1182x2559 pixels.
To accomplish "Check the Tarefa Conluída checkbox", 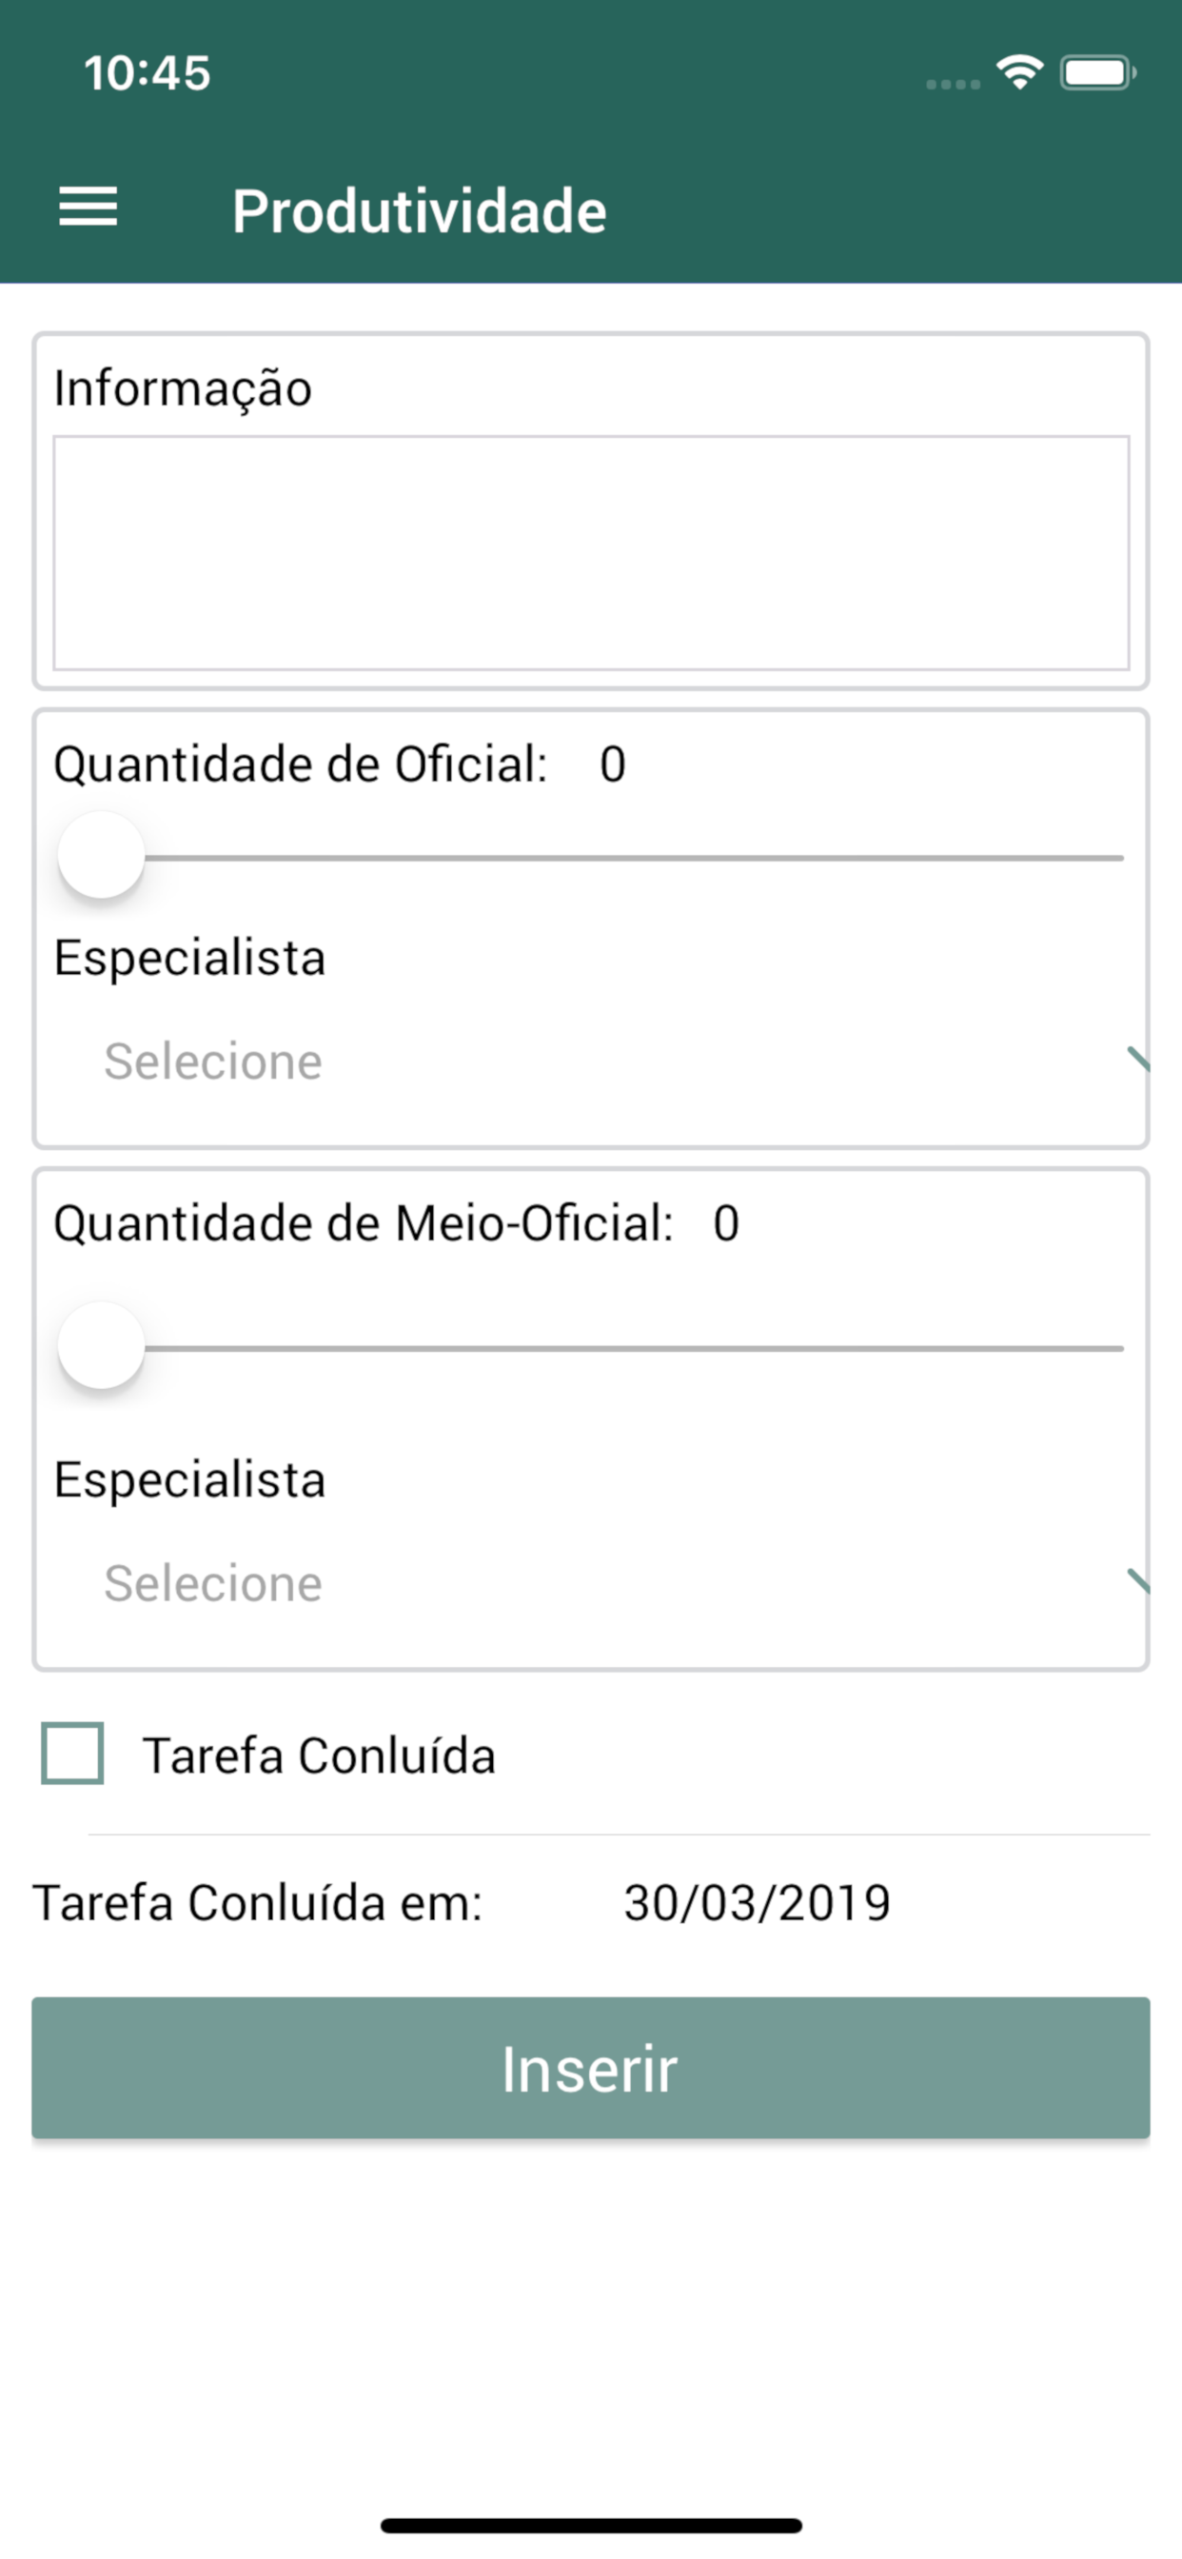I will click(x=72, y=1754).
